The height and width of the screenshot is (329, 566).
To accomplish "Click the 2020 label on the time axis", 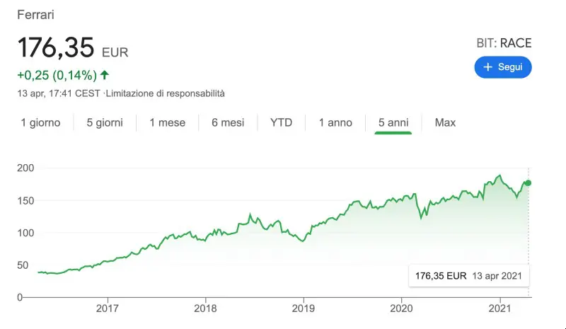I will coord(401,308).
